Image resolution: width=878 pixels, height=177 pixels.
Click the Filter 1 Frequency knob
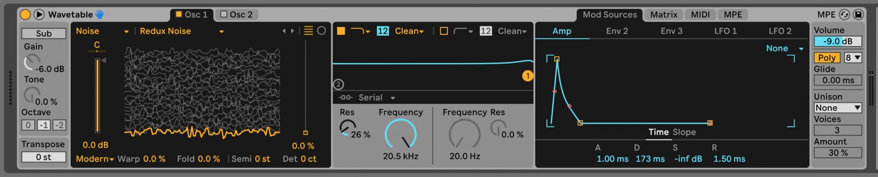(x=400, y=134)
